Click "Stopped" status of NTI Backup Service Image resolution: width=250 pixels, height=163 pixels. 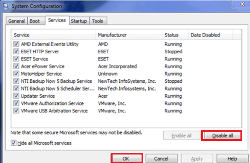(173, 81)
